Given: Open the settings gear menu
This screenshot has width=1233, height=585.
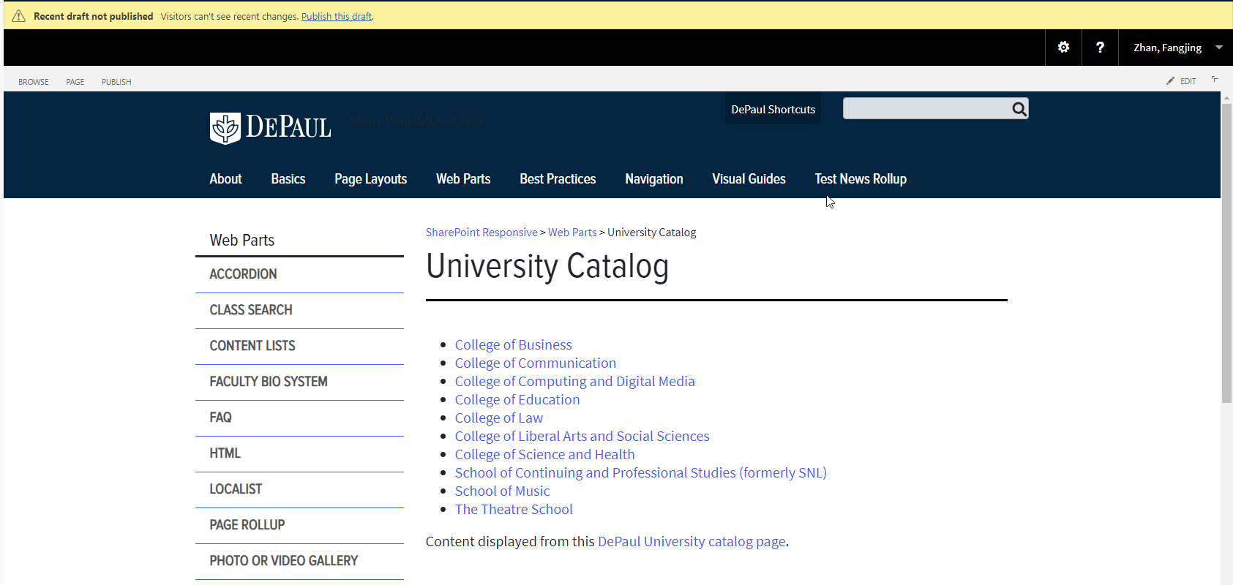Looking at the screenshot, I should coord(1063,48).
